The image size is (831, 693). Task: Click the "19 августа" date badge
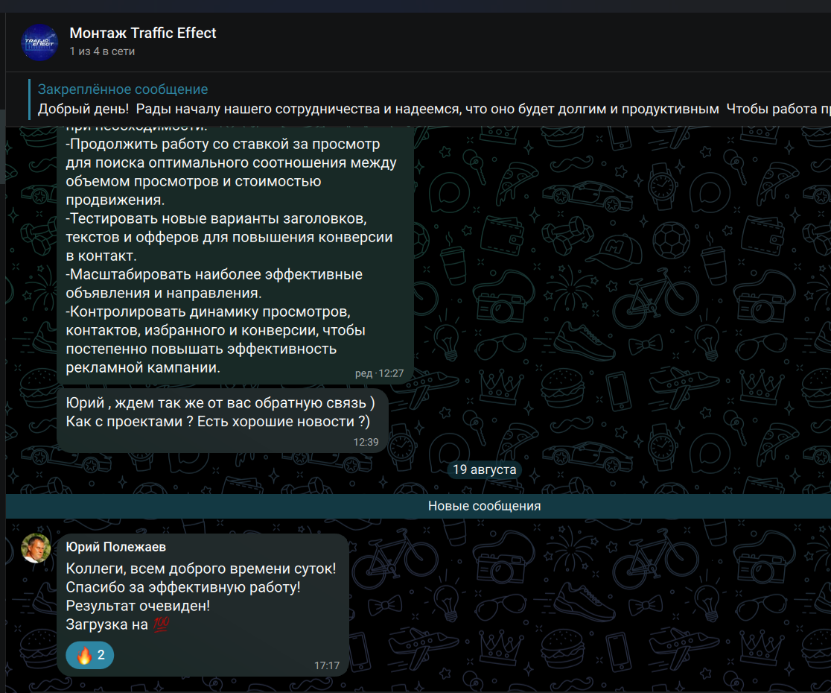pyautogui.click(x=485, y=469)
